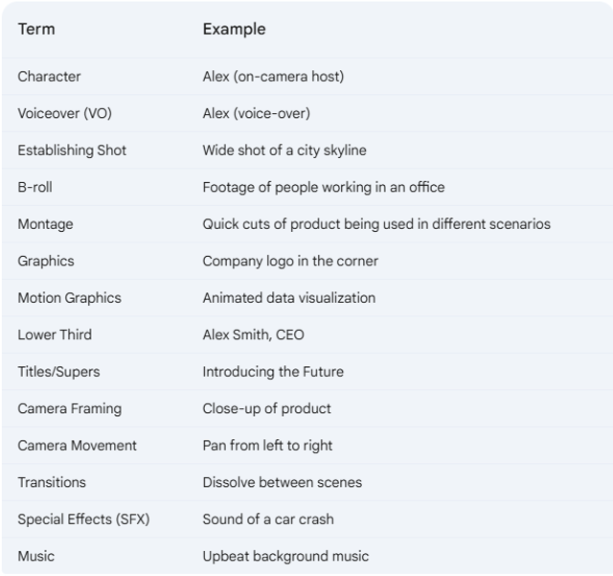
Task: Select 'Upbeat background music' example text
Action: coord(285,556)
